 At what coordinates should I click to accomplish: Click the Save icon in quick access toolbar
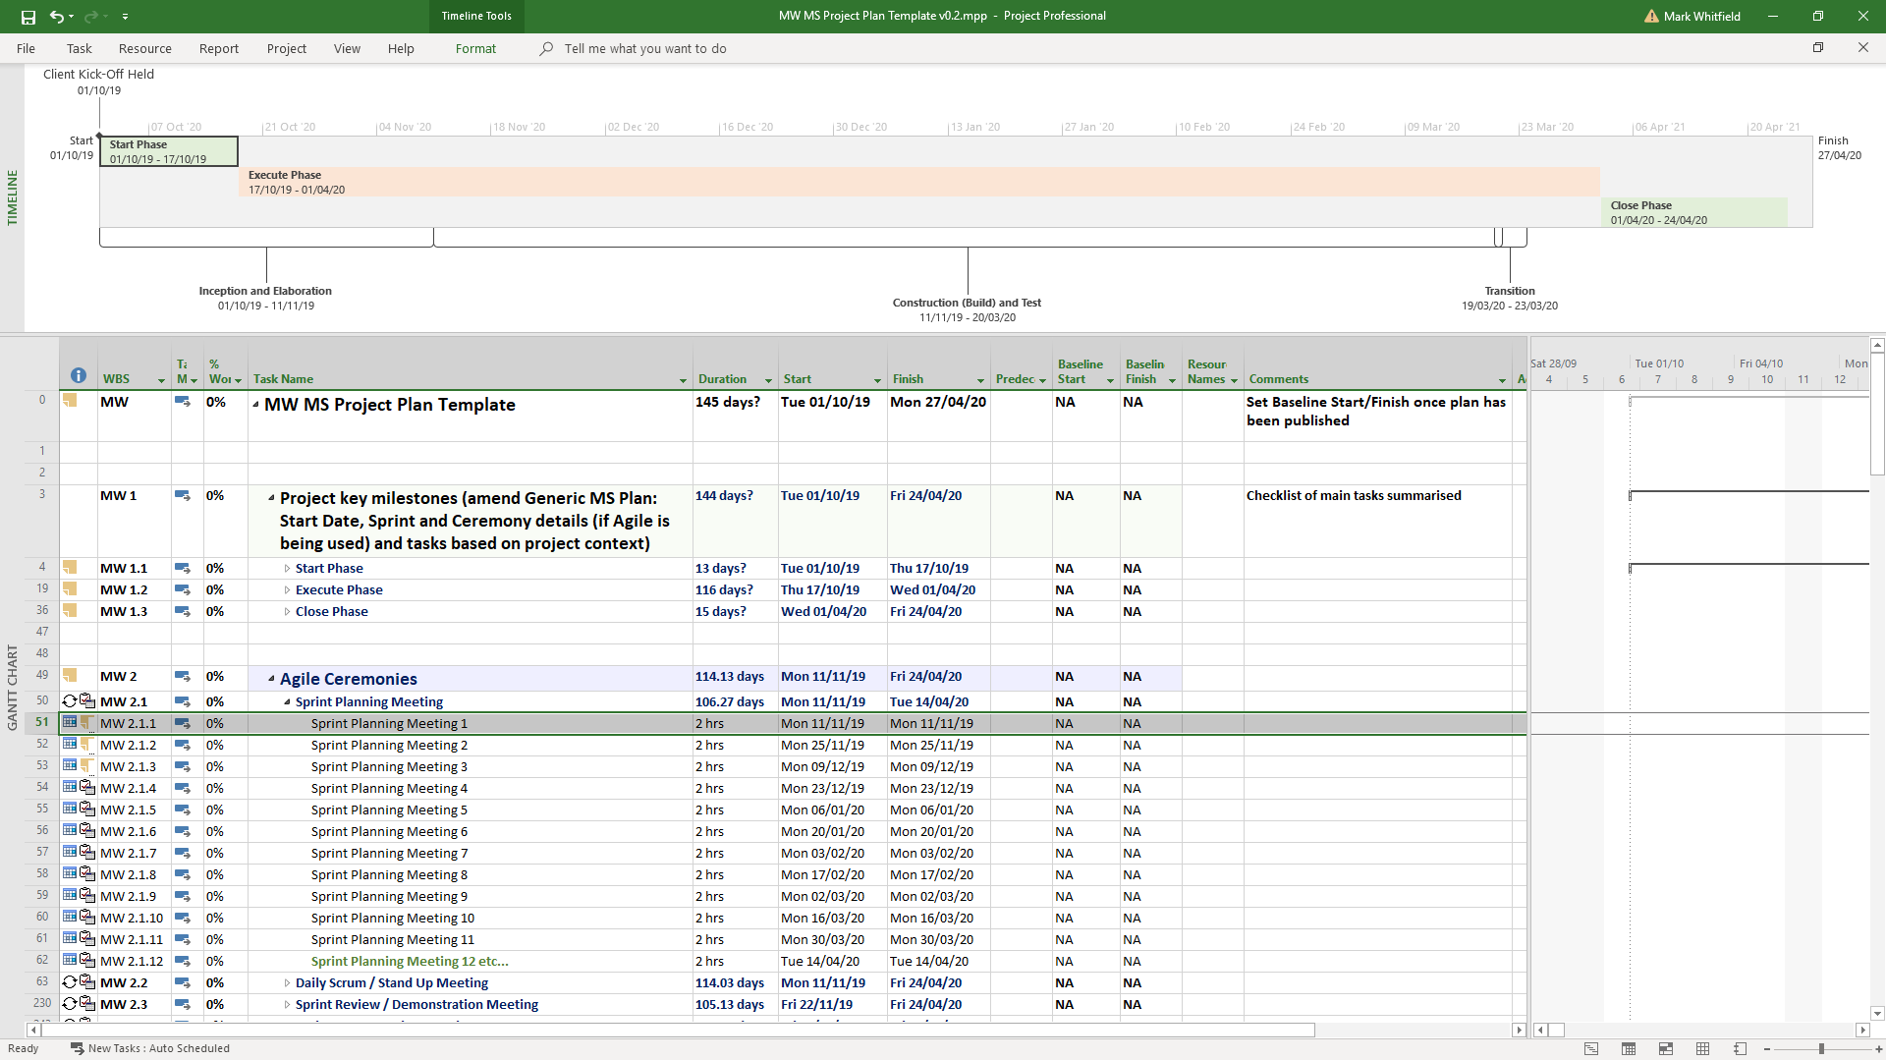(x=28, y=17)
